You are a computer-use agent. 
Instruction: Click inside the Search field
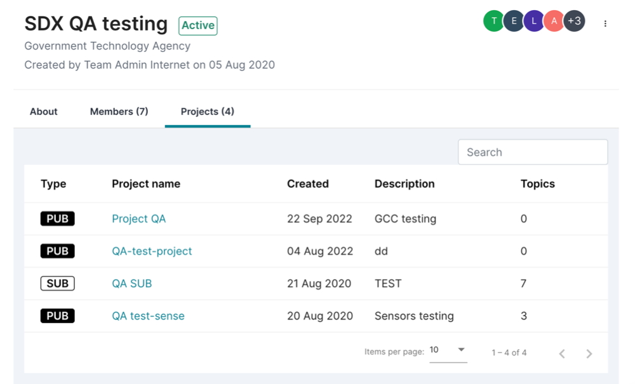532,152
